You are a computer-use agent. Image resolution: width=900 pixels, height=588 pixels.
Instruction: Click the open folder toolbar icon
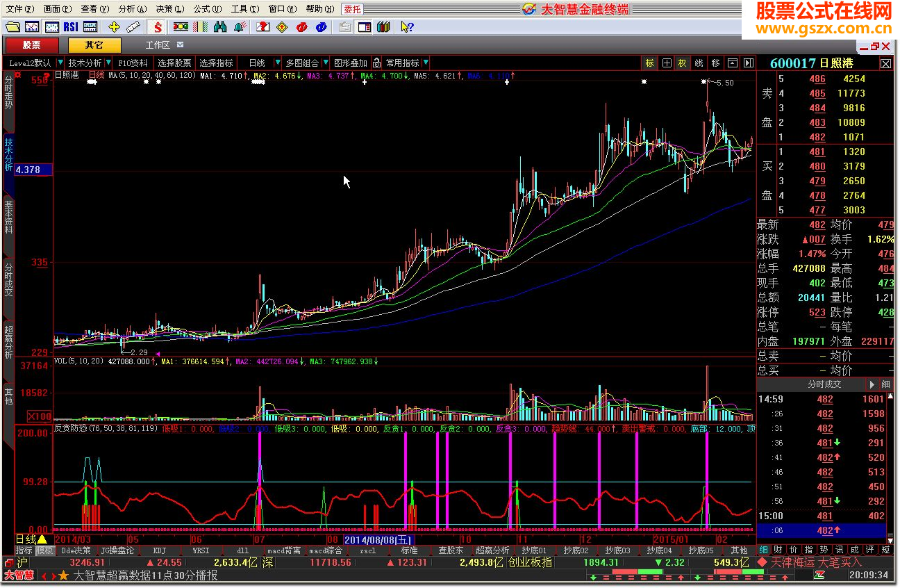12,27
